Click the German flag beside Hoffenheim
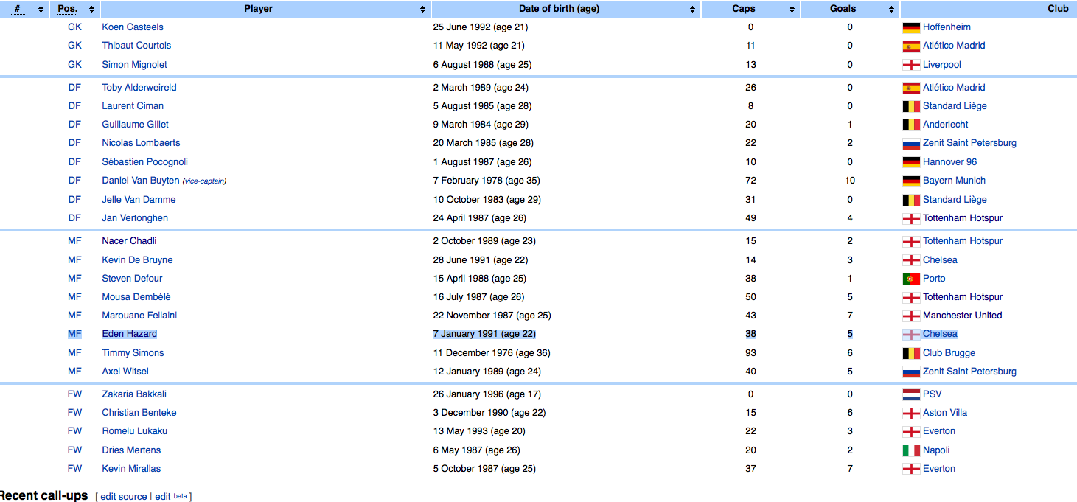Viewport: 1077px width, 502px height. tap(911, 27)
